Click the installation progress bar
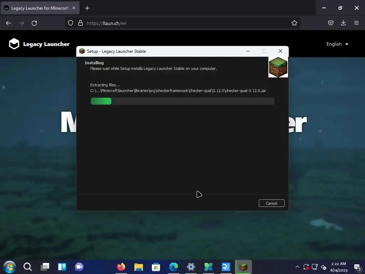The image size is (365, 274). [x=182, y=101]
